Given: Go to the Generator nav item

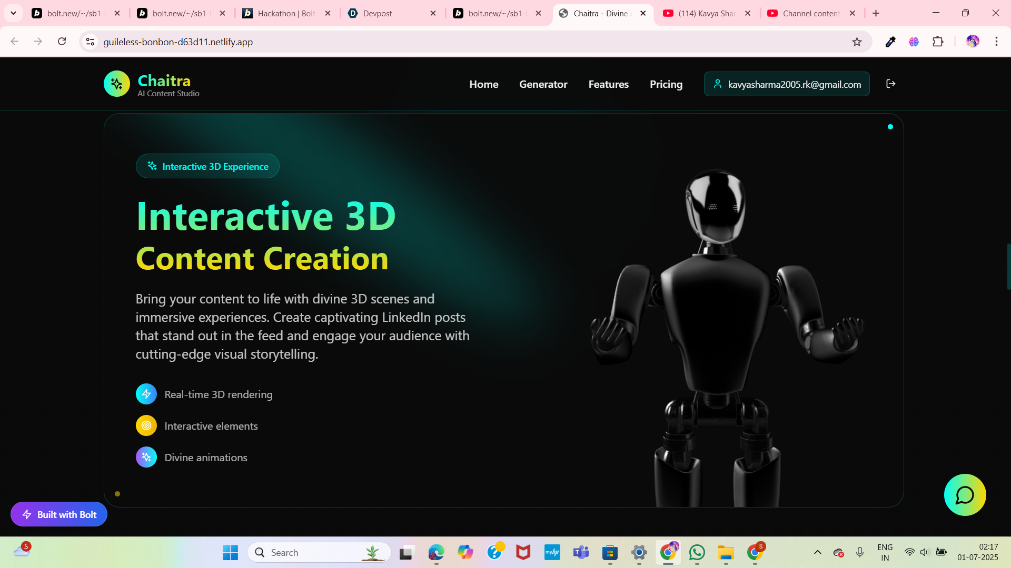Looking at the screenshot, I should 543,84.
